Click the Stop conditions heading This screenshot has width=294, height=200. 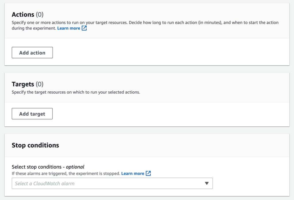tap(35, 145)
